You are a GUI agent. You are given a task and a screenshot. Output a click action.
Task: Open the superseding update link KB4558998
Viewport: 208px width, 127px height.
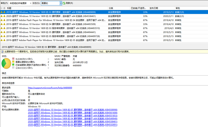point(73,110)
